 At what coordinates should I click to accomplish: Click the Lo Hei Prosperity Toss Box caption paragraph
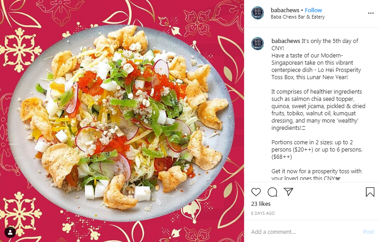pos(316,66)
